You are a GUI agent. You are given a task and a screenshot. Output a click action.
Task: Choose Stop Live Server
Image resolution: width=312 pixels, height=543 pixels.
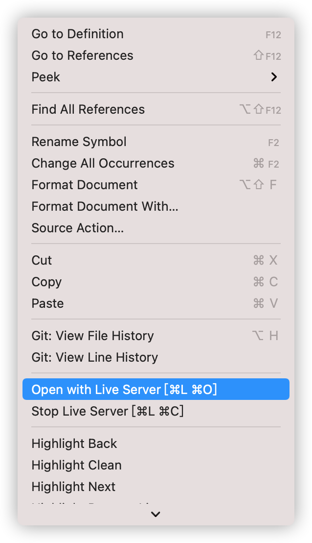pos(156,411)
